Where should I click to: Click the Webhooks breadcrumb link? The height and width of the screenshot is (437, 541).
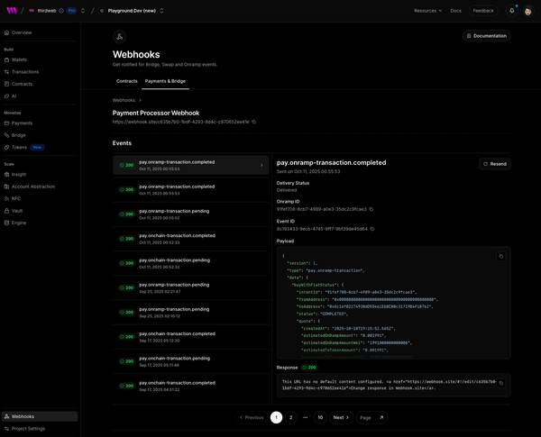[x=124, y=100]
